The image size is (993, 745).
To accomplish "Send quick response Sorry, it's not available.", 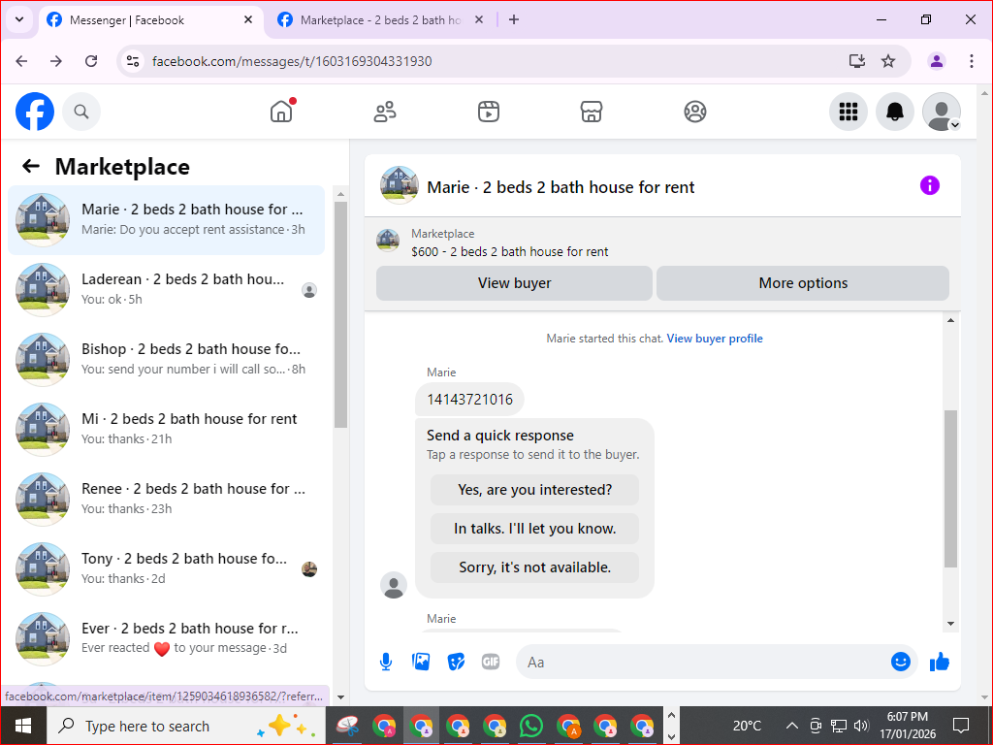I will click(534, 567).
